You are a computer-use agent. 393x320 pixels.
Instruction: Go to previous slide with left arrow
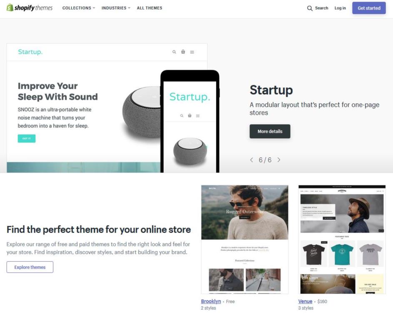tap(252, 160)
